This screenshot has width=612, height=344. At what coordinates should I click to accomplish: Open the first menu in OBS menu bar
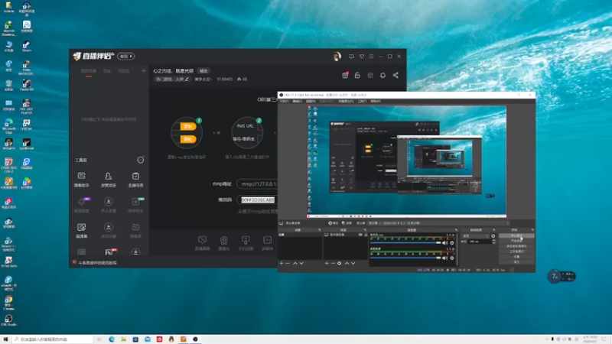pos(284,102)
